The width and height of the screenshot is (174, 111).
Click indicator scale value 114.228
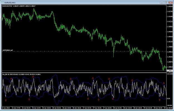(x=170, y=74)
